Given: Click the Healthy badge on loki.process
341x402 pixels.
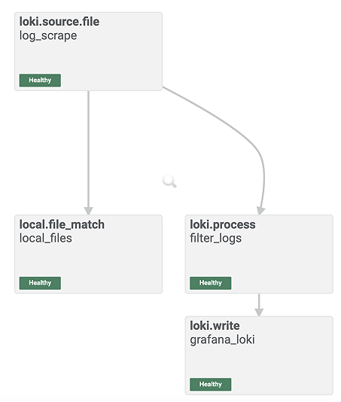Looking at the screenshot, I should [211, 283].
